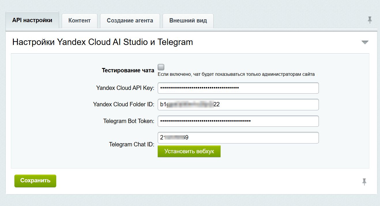Go to the Создание агента tab

click(x=130, y=21)
